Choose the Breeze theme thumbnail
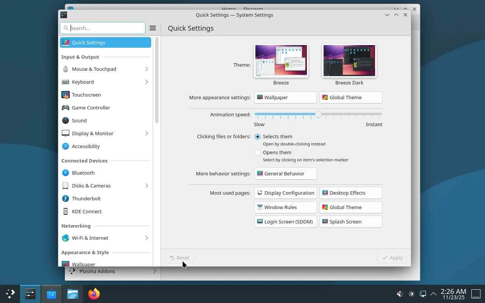The height and width of the screenshot is (303, 485). point(281,61)
